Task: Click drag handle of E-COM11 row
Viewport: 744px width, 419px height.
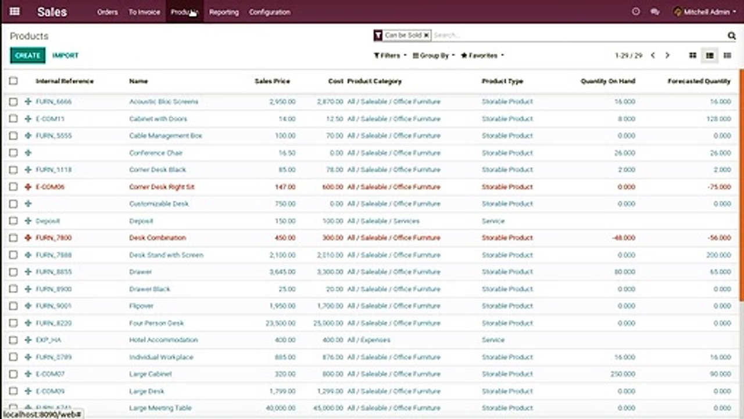Action: pos(28,119)
